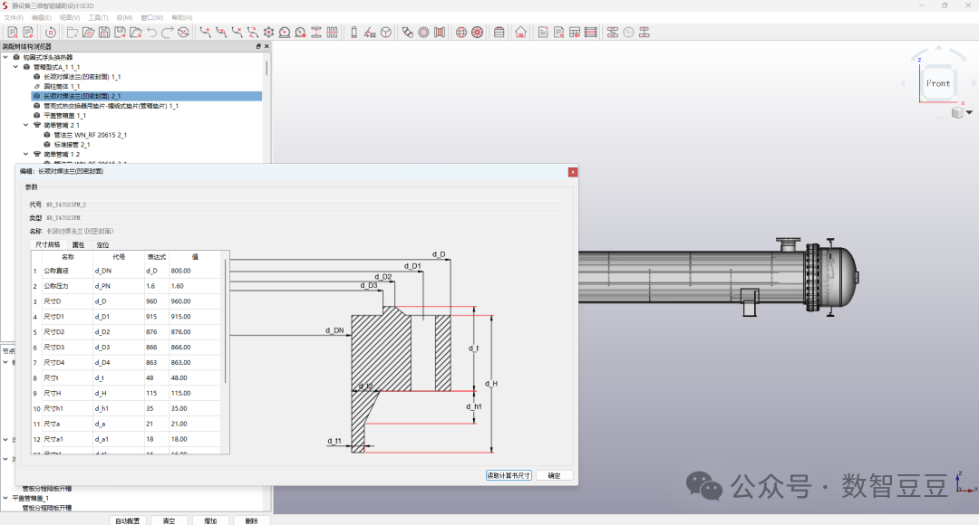Click the small cube icon under view cube

coord(957,113)
